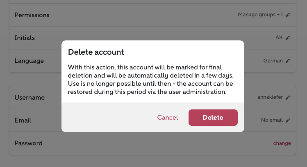Image resolution: width=307 pixels, height=167 pixels.
Task: Click the Language row label
Action: click(29, 61)
